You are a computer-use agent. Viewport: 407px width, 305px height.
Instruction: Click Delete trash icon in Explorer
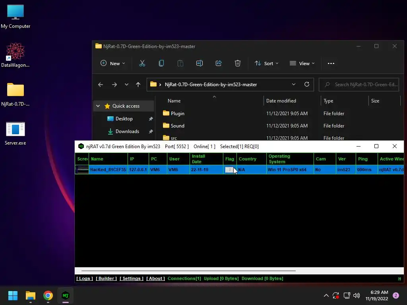238,63
